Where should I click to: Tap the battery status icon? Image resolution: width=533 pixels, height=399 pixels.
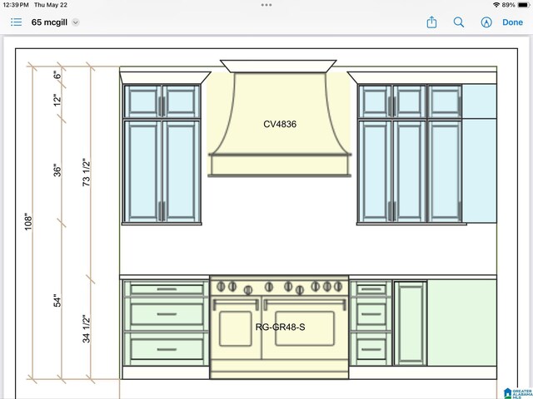[x=524, y=5]
